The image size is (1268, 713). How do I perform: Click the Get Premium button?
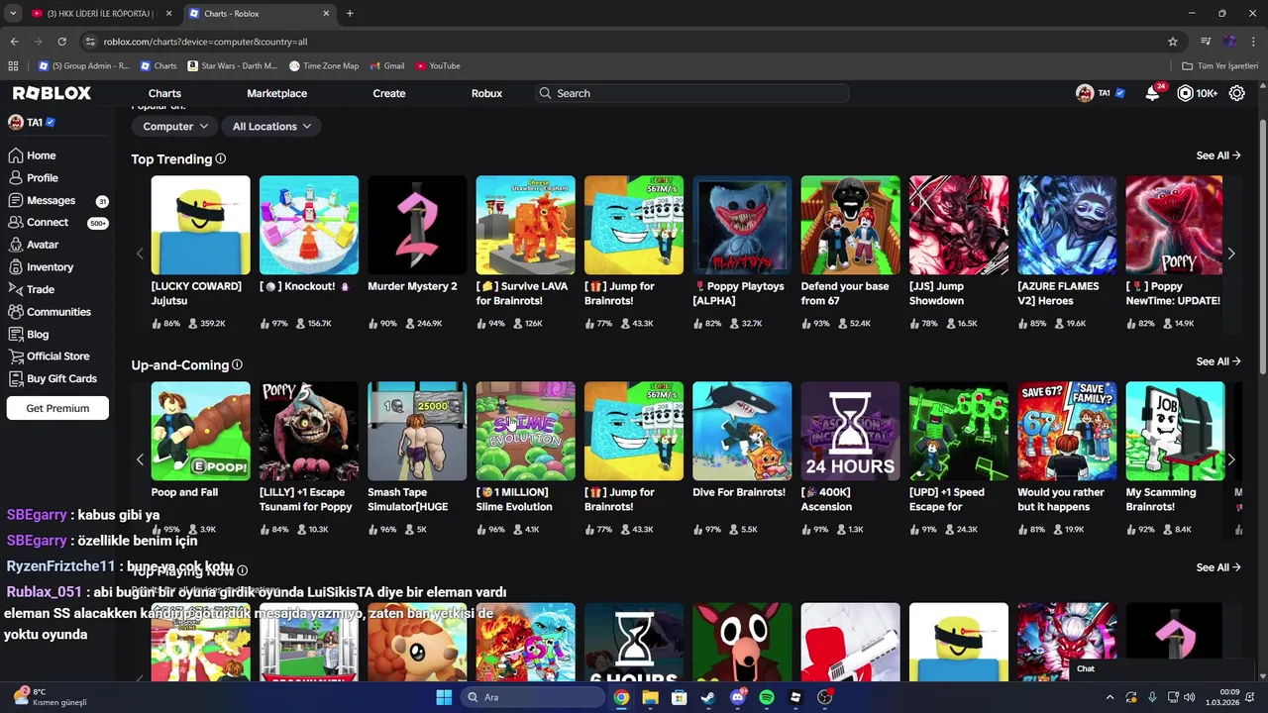point(57,408)
